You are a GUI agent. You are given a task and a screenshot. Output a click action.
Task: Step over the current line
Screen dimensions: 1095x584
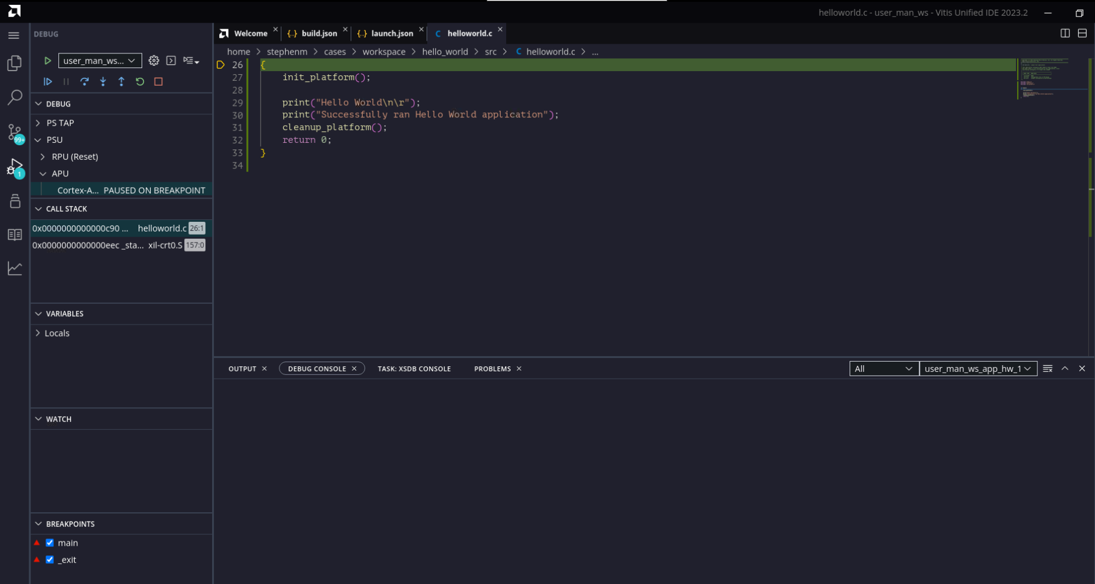84,81
